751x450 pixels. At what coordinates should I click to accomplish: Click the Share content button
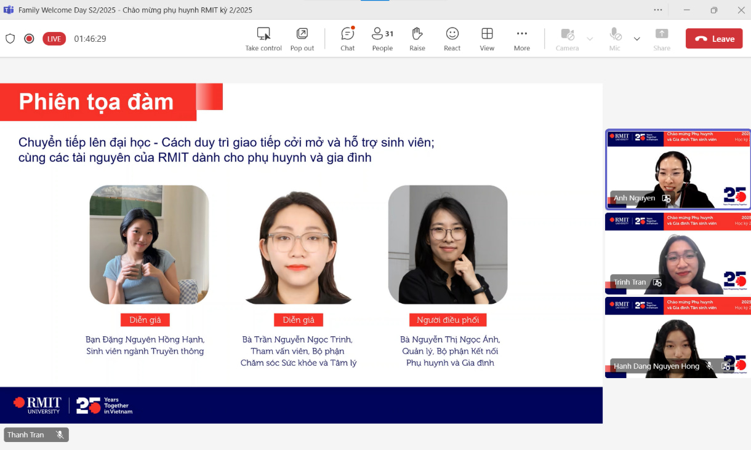[662, 39]
